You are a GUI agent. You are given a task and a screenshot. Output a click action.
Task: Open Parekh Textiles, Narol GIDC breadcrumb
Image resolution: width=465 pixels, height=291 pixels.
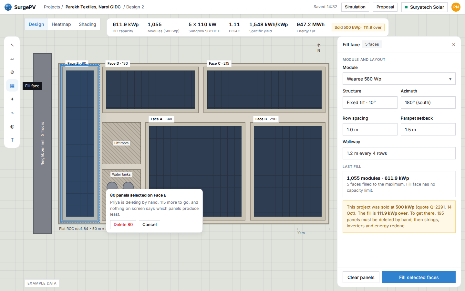[93, 7]
